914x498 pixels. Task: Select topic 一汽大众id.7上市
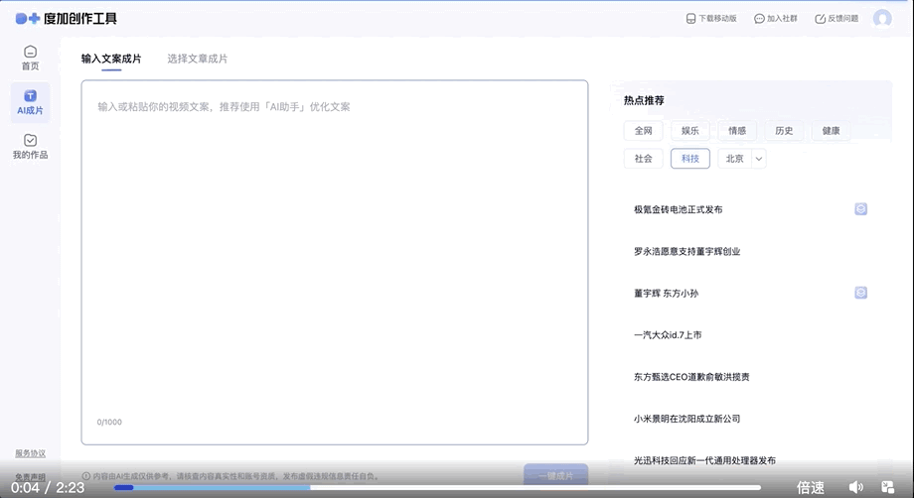tap(668, 335)
